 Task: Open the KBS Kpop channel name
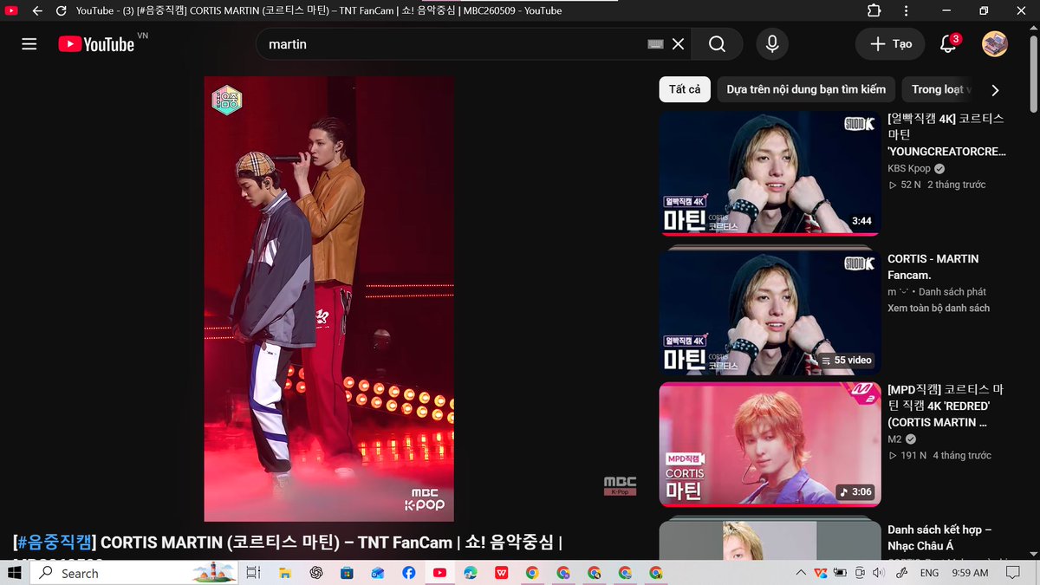point(909,168)
